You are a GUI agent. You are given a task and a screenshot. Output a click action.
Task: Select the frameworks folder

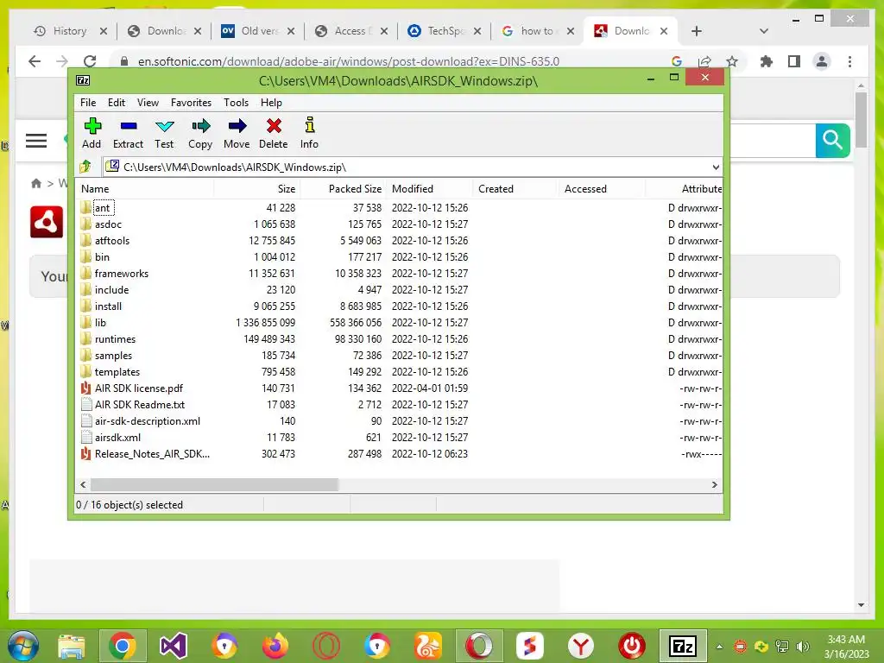[121, 274]
